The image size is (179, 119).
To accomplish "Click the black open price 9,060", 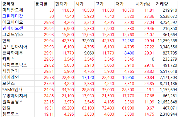I will click(x=89, y=53).
